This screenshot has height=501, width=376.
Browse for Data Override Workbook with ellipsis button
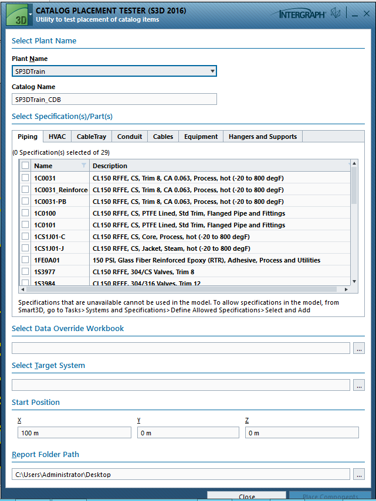coord(359,348)
